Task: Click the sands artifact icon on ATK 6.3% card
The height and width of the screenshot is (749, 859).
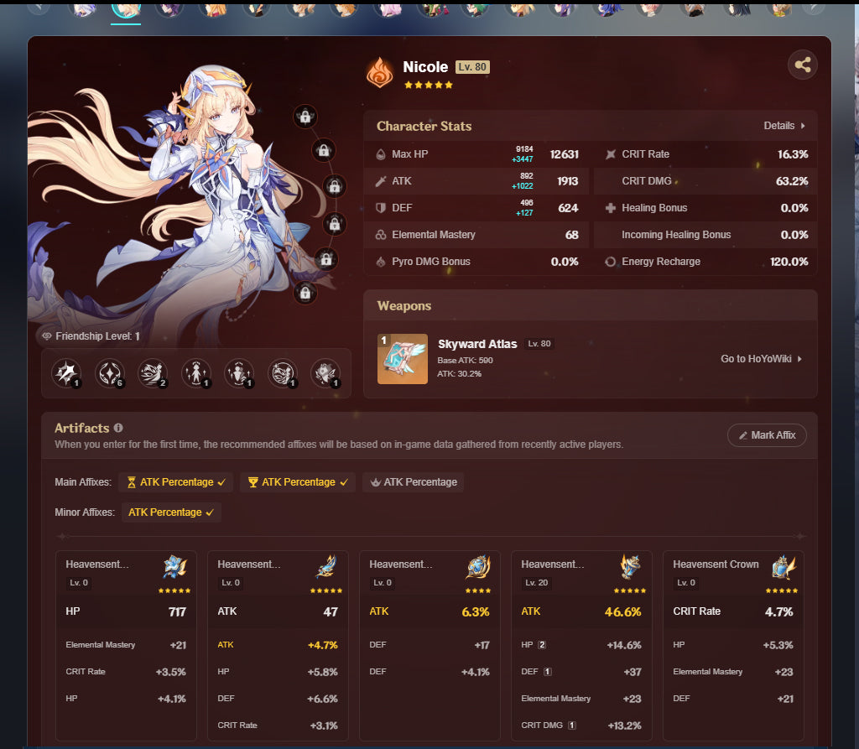Action: 478,566
